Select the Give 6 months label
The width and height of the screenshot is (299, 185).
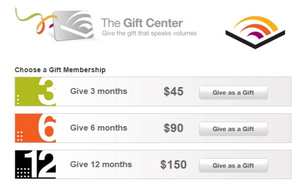coord(99,128)
